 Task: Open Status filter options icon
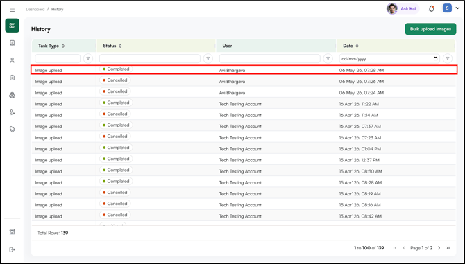(208, 59)
